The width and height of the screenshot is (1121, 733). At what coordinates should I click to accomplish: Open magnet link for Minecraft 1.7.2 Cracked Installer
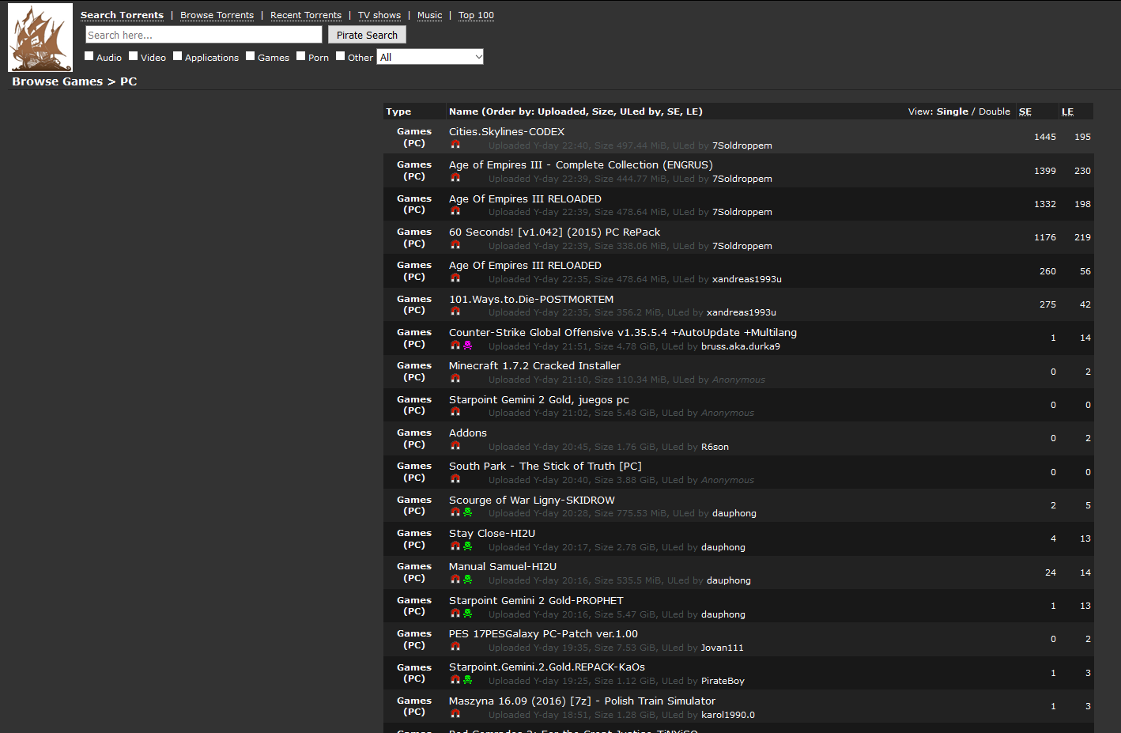point(455,378)
